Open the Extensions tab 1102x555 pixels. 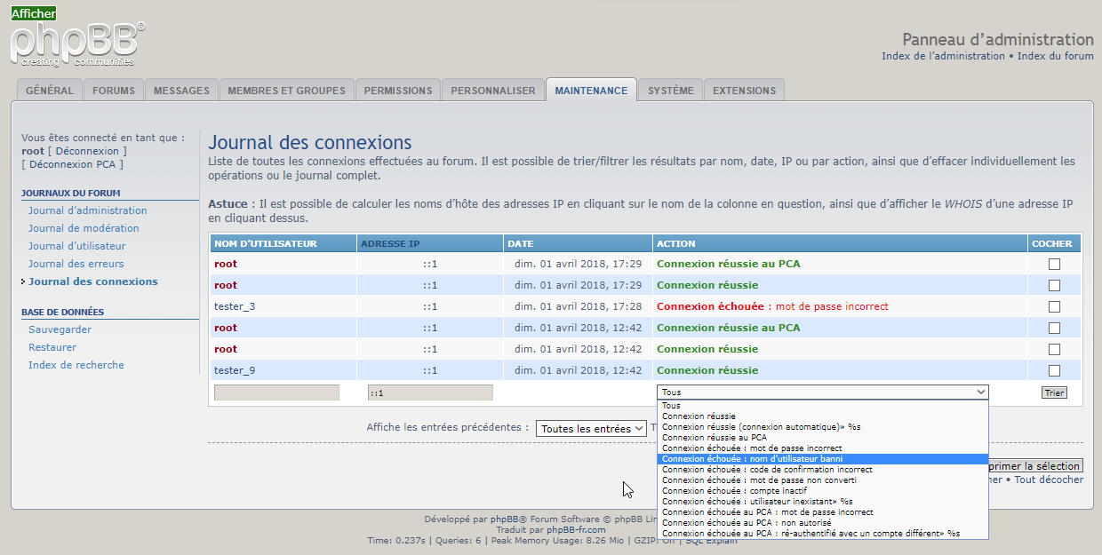click(744, 91)
